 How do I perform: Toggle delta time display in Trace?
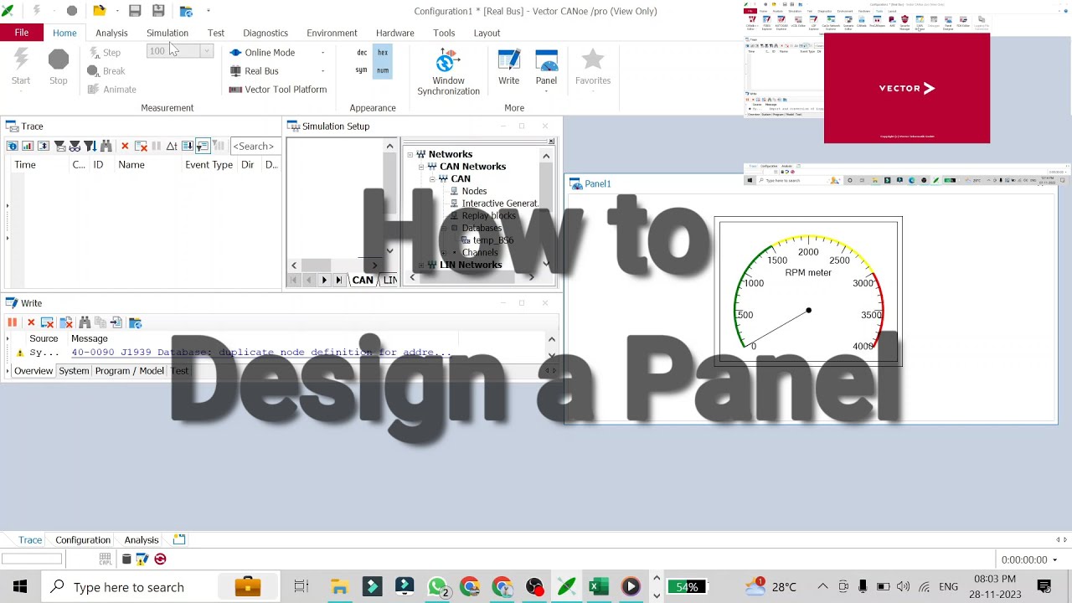172,146
